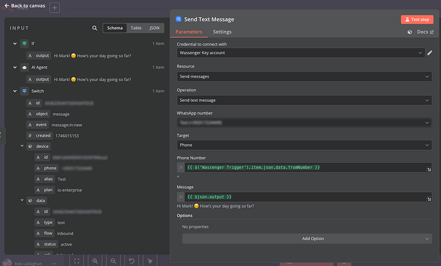Open search in the INPUT panel
The height and width of the screenshot is (266, 441).
(95, 28)
